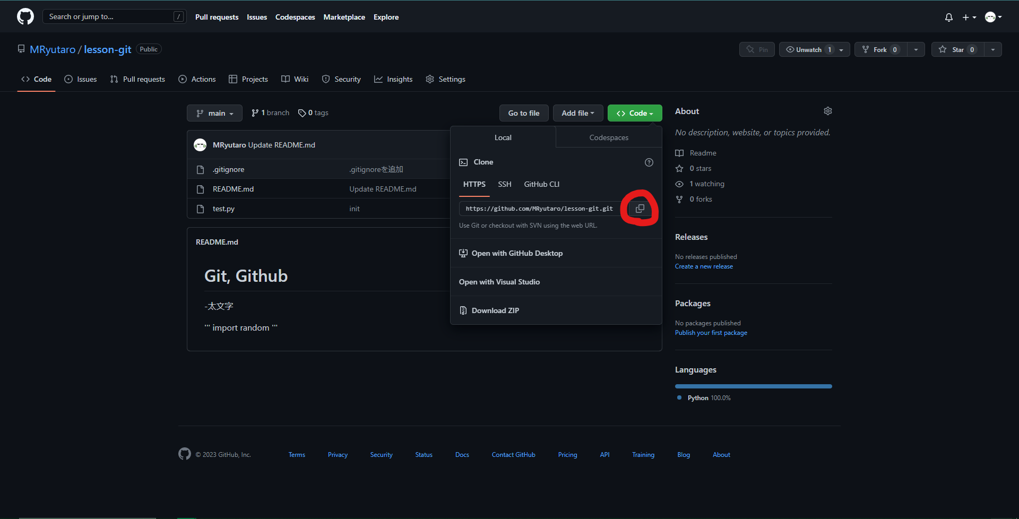Expand the Add file dropdown
1019x519 pixels.
(x=578, y=113)
